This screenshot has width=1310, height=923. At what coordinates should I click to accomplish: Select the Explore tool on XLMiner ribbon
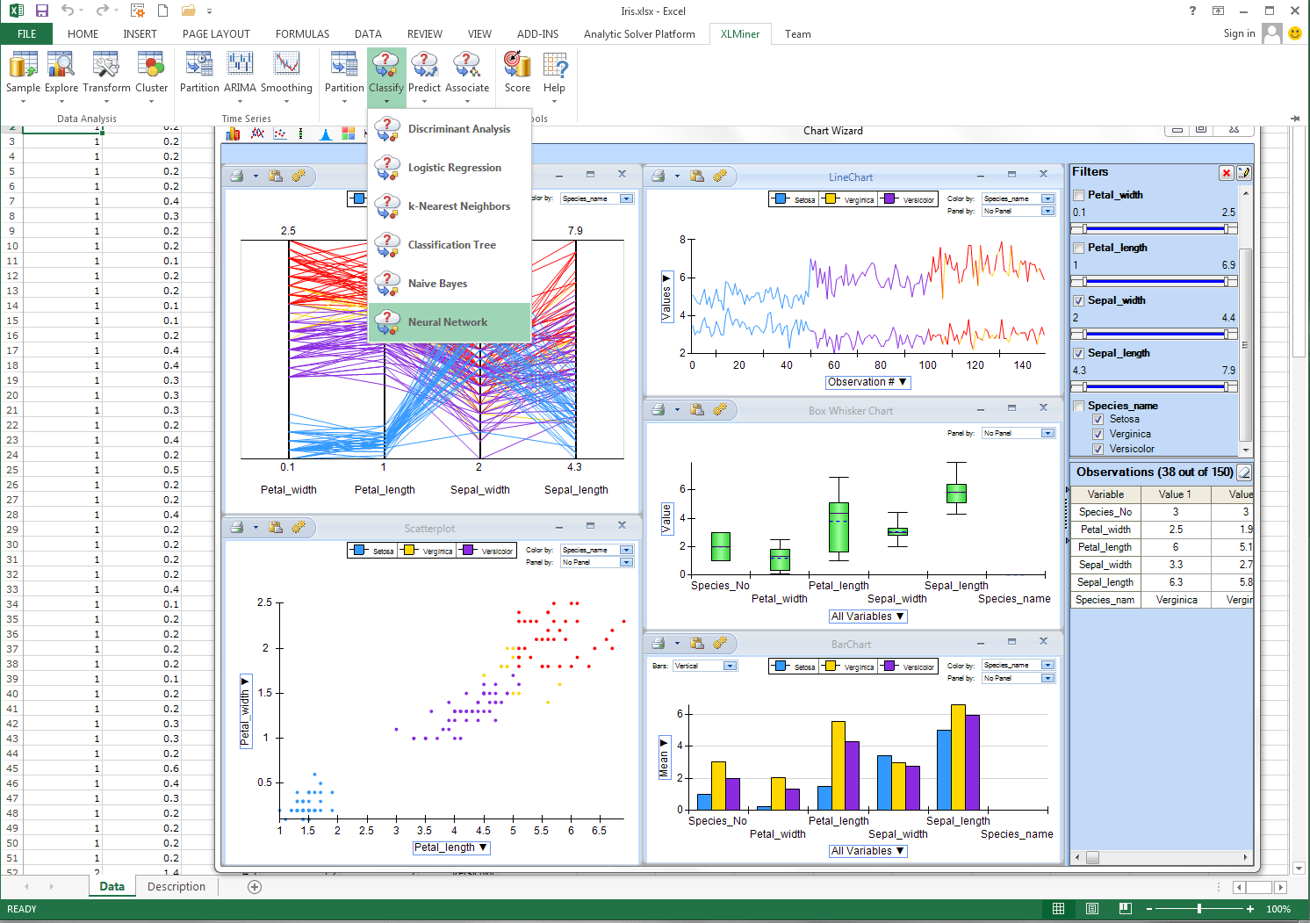61,70
